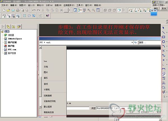168x121 pixels.
Task: Open the 类型 file type dropdown
Action: click(134, 108)
